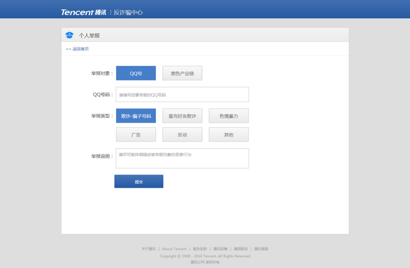Screen dimensions: 410x268
Task: Choose 反动 report type
Action: 182,135
